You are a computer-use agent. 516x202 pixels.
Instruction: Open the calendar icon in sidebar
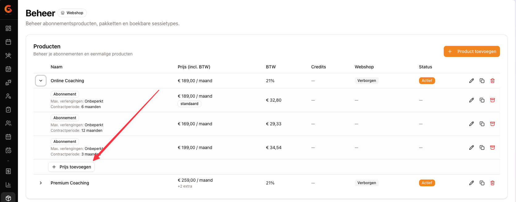tap(8, 42)
